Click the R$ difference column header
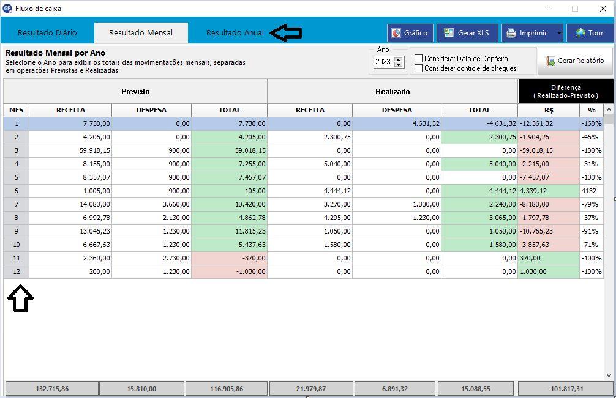Screen dimensions: 616x398 point(549,110)
